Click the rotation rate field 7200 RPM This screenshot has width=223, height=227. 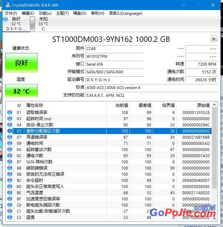pos(201,64)
